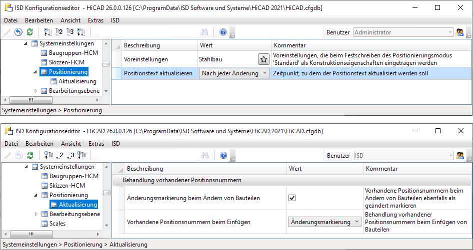Open the Ansicht menu in lower window
The image size is (473, 250).
70,144
